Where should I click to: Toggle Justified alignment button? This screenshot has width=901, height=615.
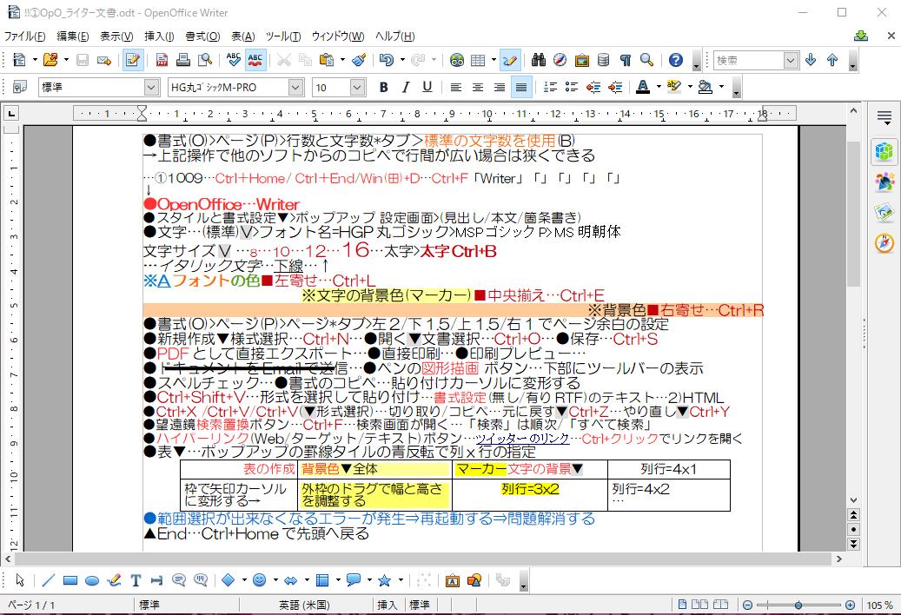coord(521,87)
